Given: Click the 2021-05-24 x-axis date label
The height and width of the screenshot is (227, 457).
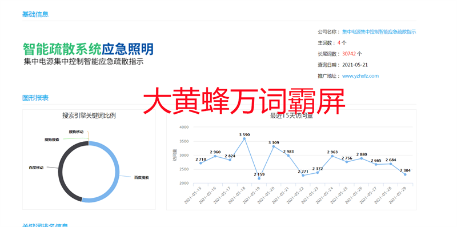Looking at the screenshot, I should [324, 195].
